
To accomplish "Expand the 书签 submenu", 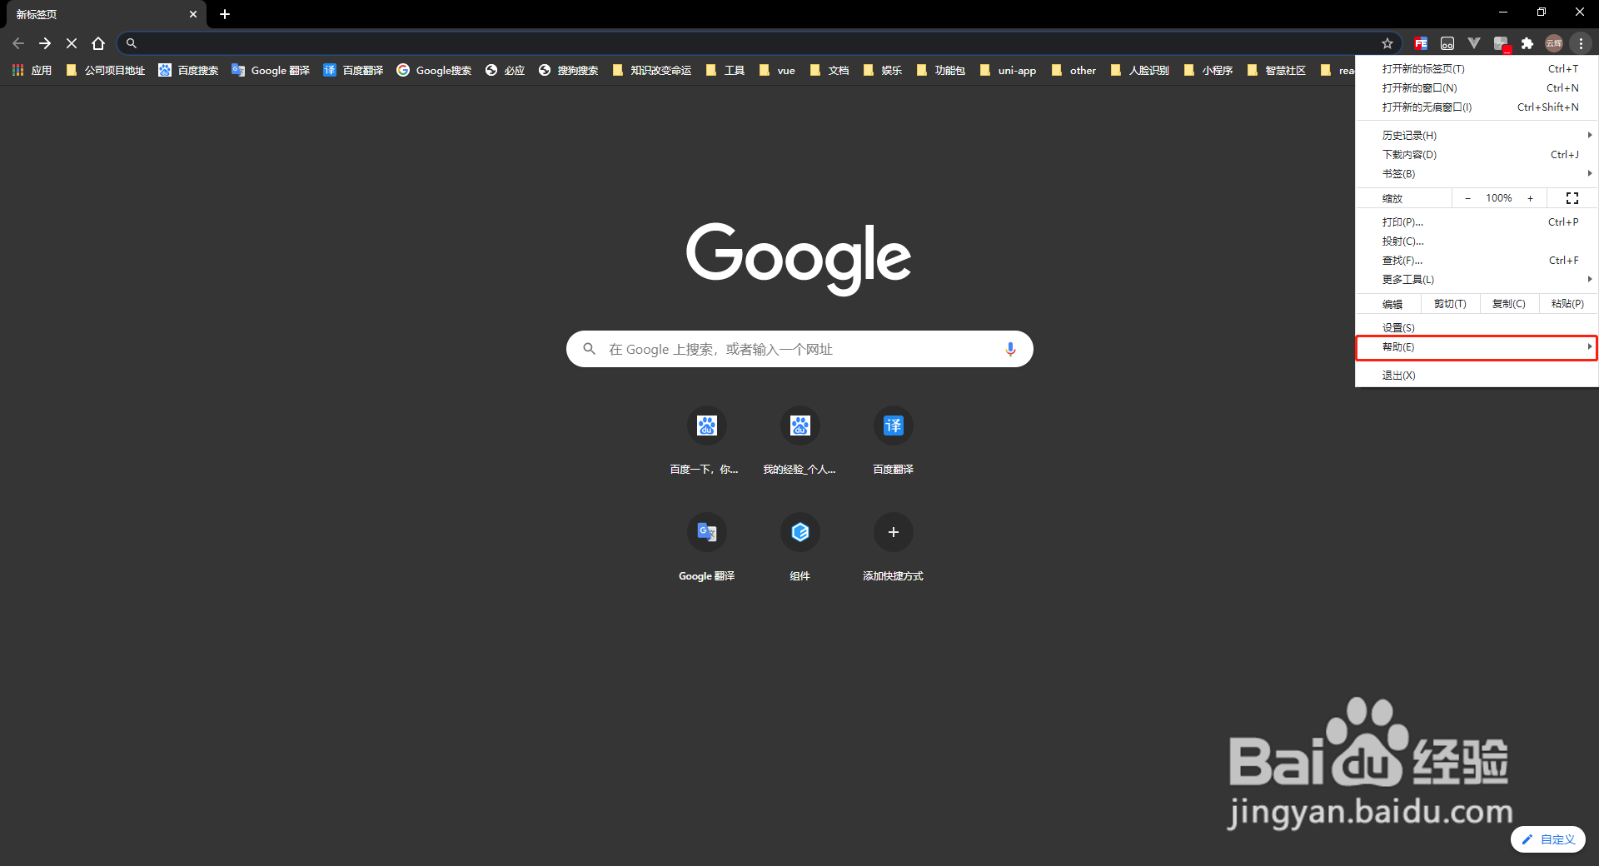I will point(1477,173).
